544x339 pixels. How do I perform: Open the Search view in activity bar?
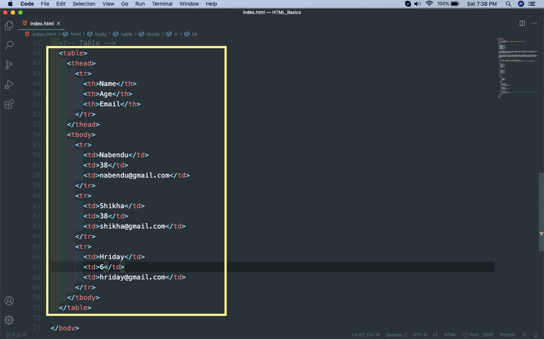pos(9,45)
